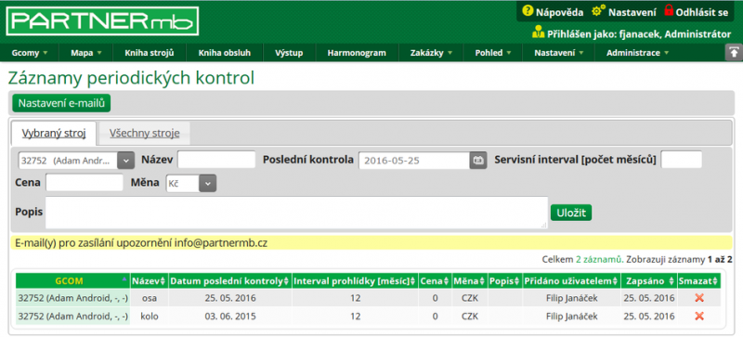Focus the Název input field

216,160
